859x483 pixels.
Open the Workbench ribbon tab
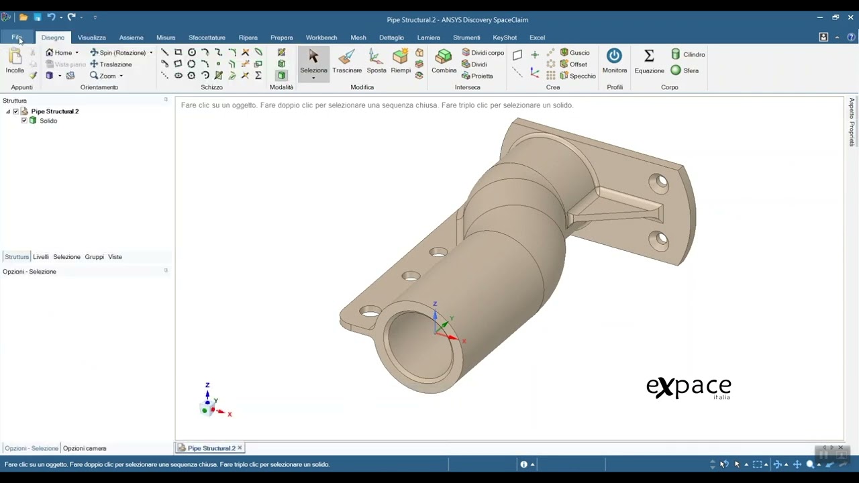(x=321, y=38)
